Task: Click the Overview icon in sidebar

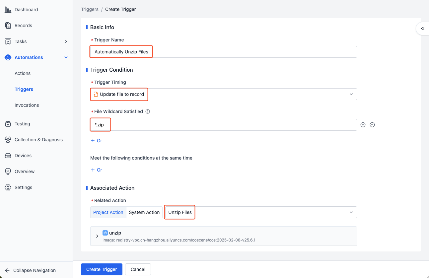Action: click(x=8, y=172)
